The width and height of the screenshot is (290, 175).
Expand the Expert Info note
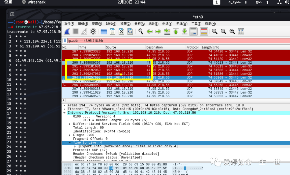75,146
